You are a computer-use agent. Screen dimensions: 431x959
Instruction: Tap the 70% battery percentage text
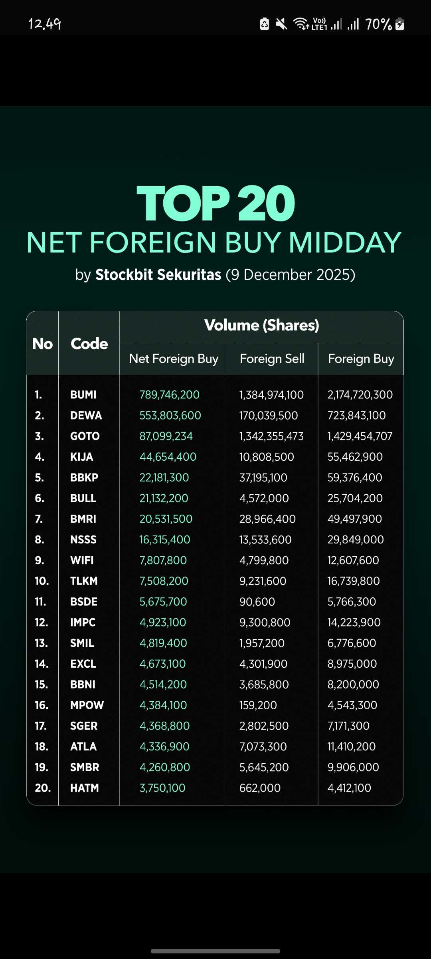tap(378, 24)
